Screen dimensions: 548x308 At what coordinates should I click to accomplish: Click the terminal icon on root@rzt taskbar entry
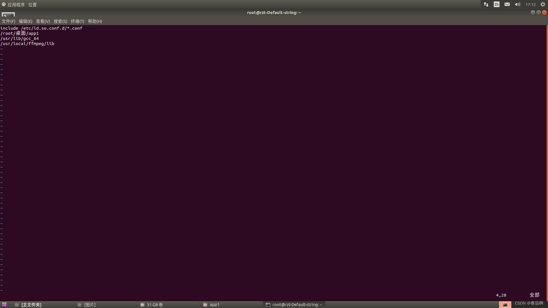click(x=268, y=305)
